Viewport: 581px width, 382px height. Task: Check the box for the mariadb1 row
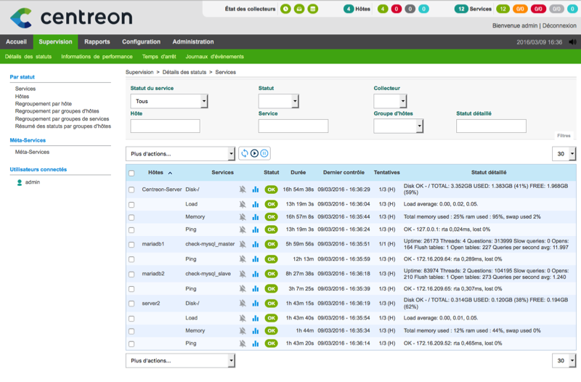click(x=131, y=244)
